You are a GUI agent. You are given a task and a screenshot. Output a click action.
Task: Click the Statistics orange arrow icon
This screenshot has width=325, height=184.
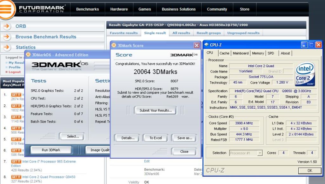pos(7,47)
